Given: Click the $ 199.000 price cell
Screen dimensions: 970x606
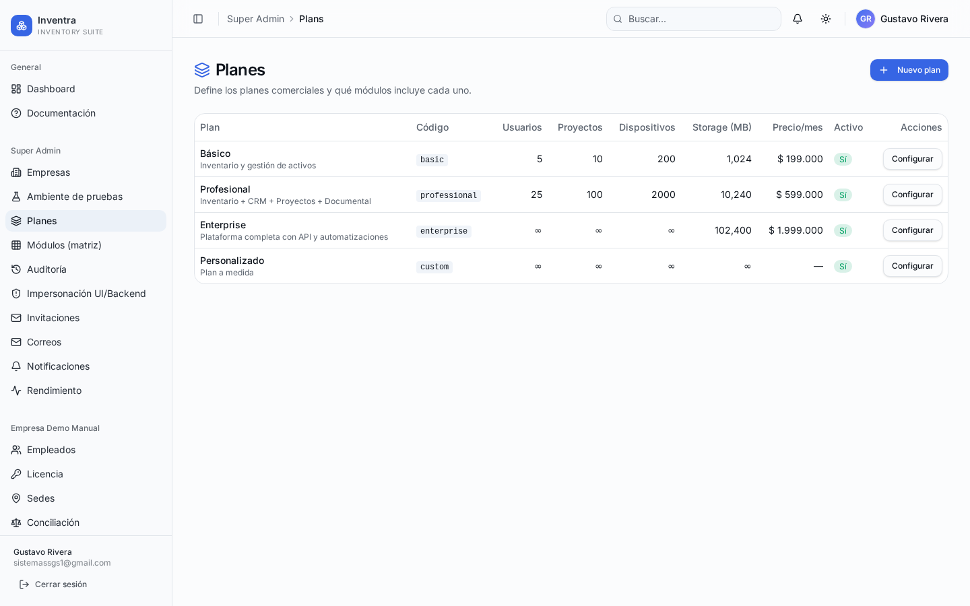Looking at the screenshot, I should (x=800, y=159).
